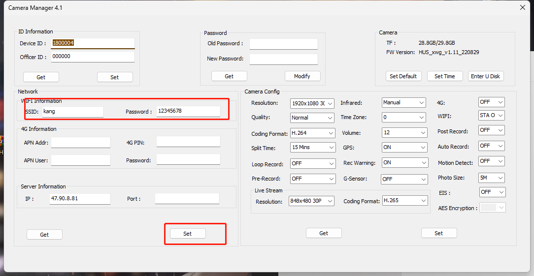Click Set button in Network section

187,234
